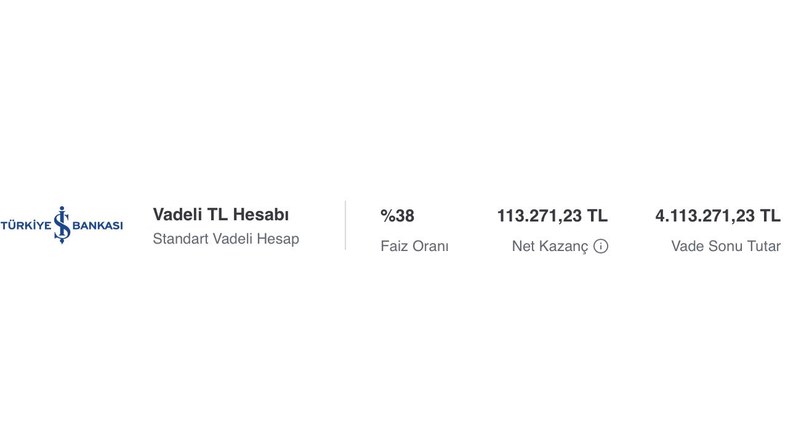Click the TÜRKİYE word in the logo
The image size is (788, 443).
point(26,225)
